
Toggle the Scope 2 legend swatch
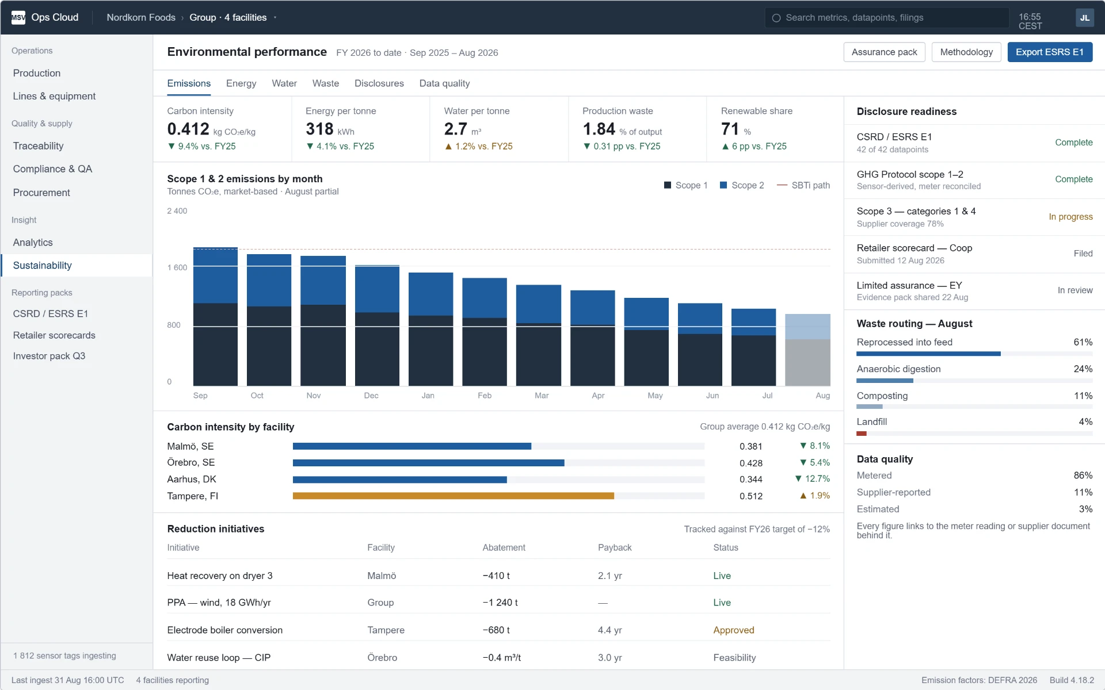point(723,185)
